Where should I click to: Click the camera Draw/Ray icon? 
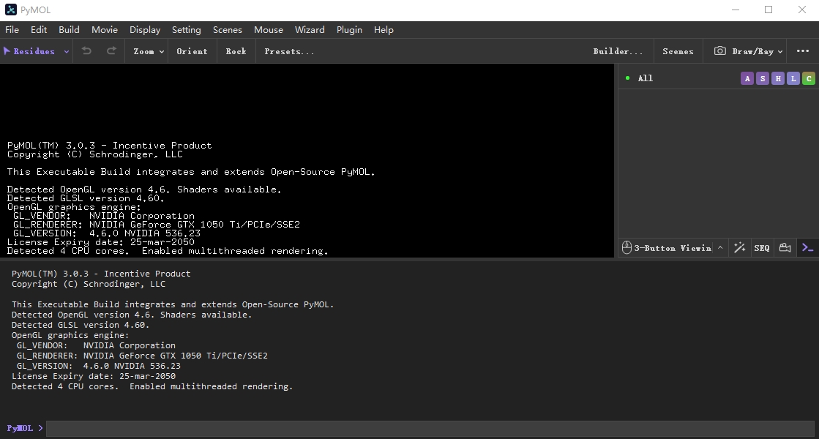point(719,50)
